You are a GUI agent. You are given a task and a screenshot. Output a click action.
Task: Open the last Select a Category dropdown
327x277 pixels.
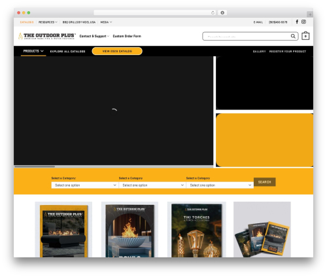coord(220,185)
